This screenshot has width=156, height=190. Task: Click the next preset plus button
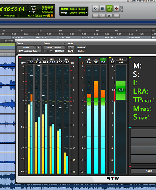click(x=48, y=51)
